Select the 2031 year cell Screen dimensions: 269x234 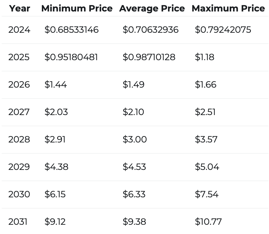pos(18,222)
